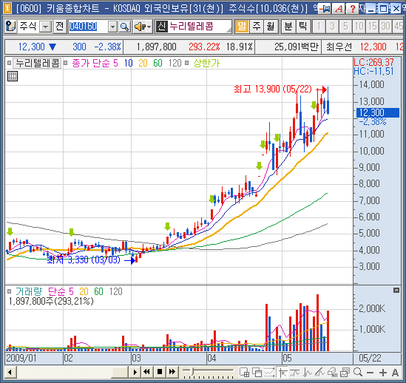
Task: Click the fast-forward double-arrow button
Action: [x=172, y=372]
